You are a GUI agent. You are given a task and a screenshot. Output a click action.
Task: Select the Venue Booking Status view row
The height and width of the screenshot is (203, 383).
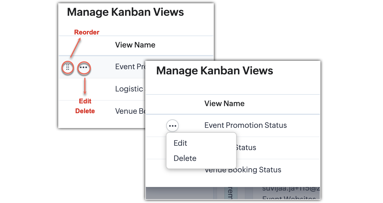tap(233, 170)
